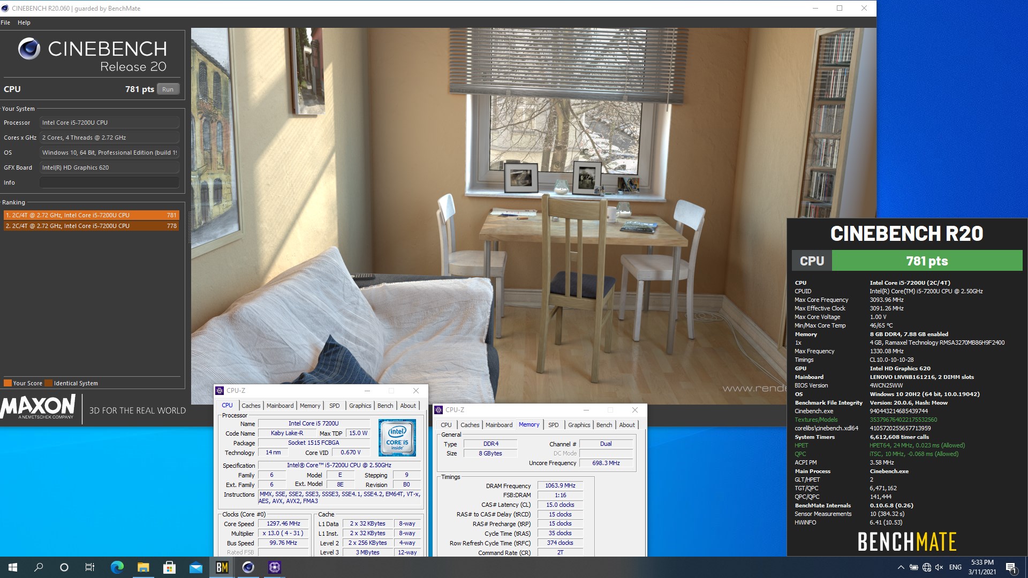Image resolution: width=1028 pixels, height=578 pixels.
Task: Click muted volume tray icon
Action: (939, 567)
